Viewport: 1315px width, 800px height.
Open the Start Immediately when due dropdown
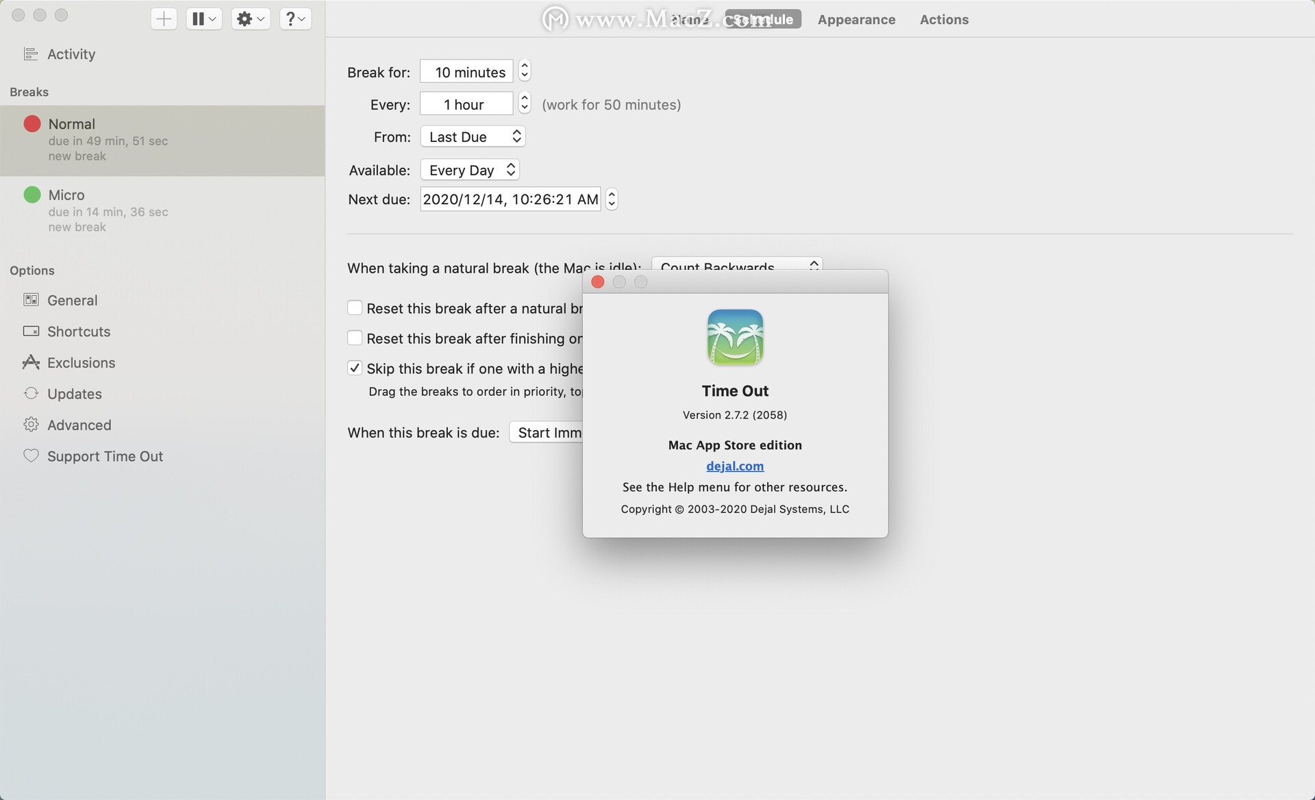coord(547,432)
